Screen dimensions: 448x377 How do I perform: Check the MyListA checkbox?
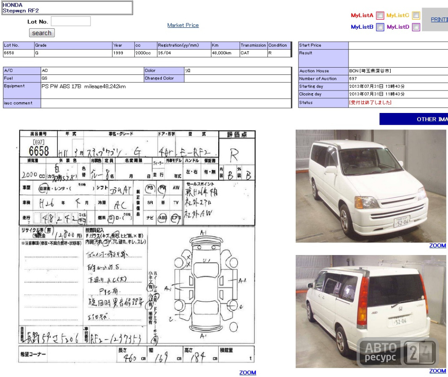tap(380, 15)
